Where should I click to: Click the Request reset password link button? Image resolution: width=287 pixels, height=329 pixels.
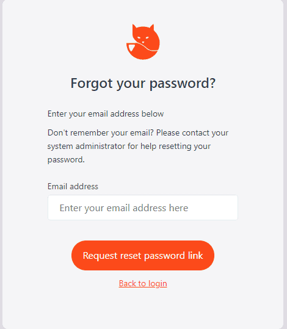(143, 255)
